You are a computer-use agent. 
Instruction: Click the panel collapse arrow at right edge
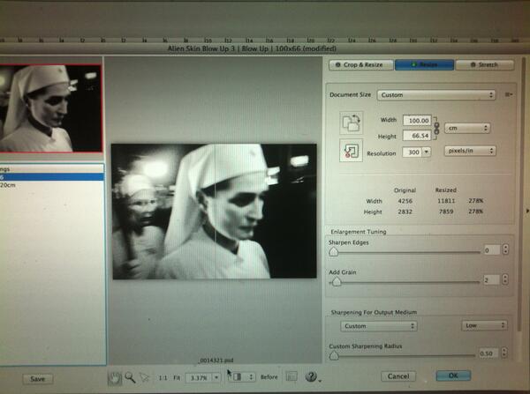click(527, 211)
